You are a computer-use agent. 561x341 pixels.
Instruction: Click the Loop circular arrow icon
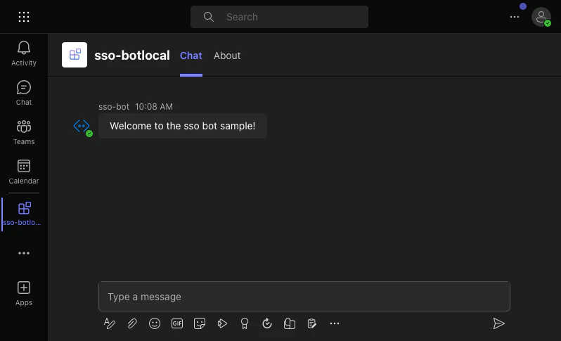click(x=267, y=323)
